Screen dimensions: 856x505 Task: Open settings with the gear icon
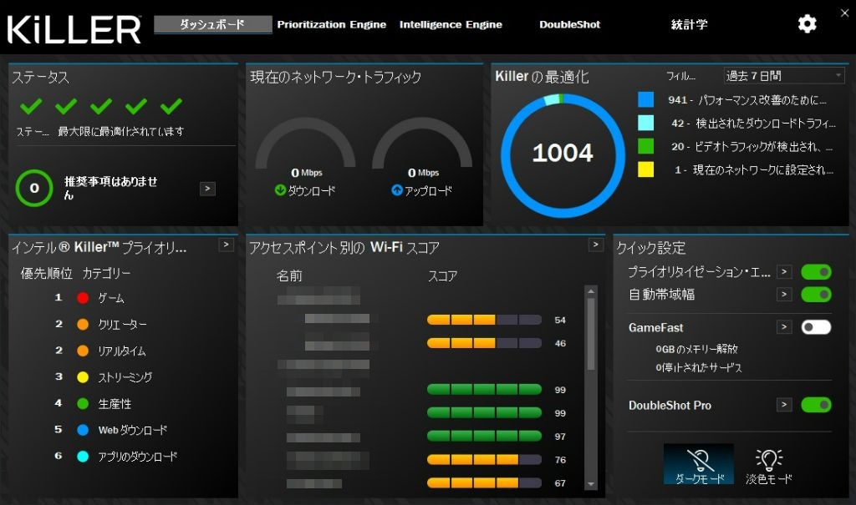(807, 24)
